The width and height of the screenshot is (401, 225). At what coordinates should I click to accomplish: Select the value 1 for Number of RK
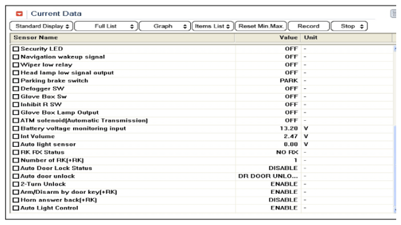click(x=295, y=161)
